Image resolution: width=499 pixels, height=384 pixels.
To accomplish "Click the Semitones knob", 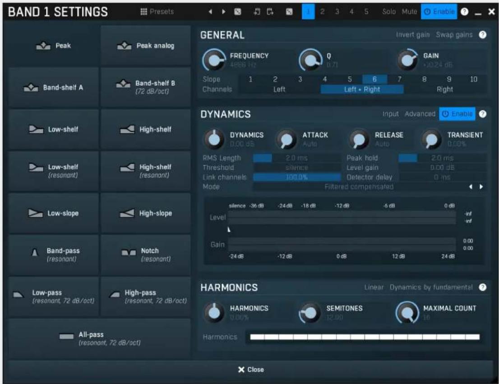I will tap(310, 312).
